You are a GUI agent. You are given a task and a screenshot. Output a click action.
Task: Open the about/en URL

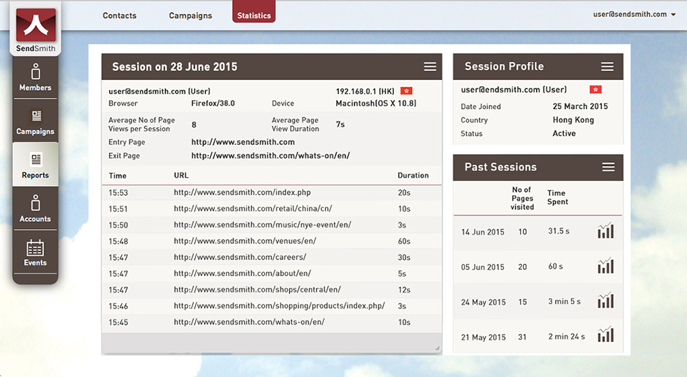click(x=242, y=273)
